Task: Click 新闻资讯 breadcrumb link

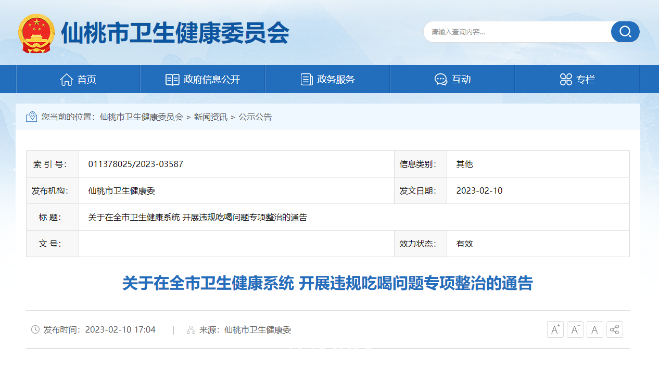Action: [x=210, y=117]
